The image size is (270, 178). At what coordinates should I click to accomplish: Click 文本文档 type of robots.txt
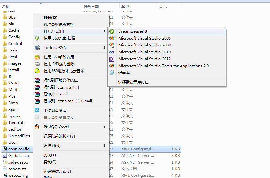(129, 169)
